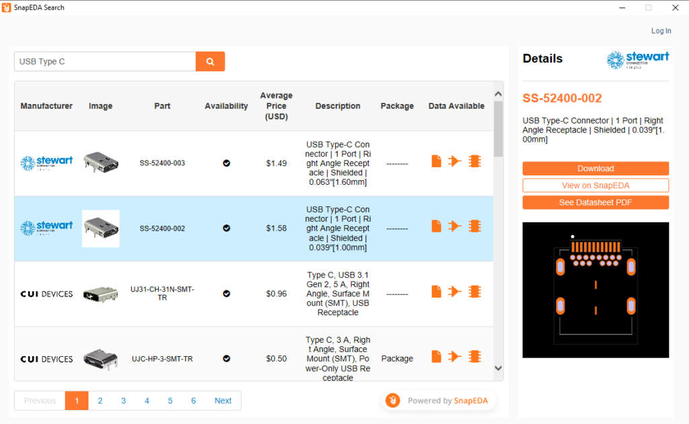Viewport: 689px width, 424px height.
Task: Click part number UJC-HP-3-SMT-TR
Action: click(x=162, y=359)
